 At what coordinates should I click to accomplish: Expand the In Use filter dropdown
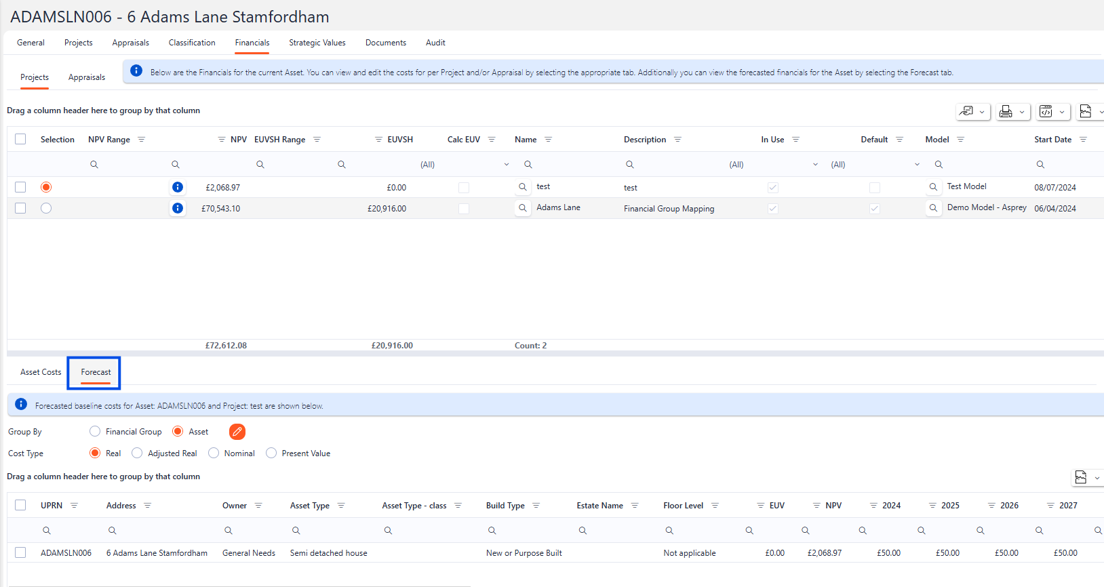pyautogui.click(x=815, y=165)
